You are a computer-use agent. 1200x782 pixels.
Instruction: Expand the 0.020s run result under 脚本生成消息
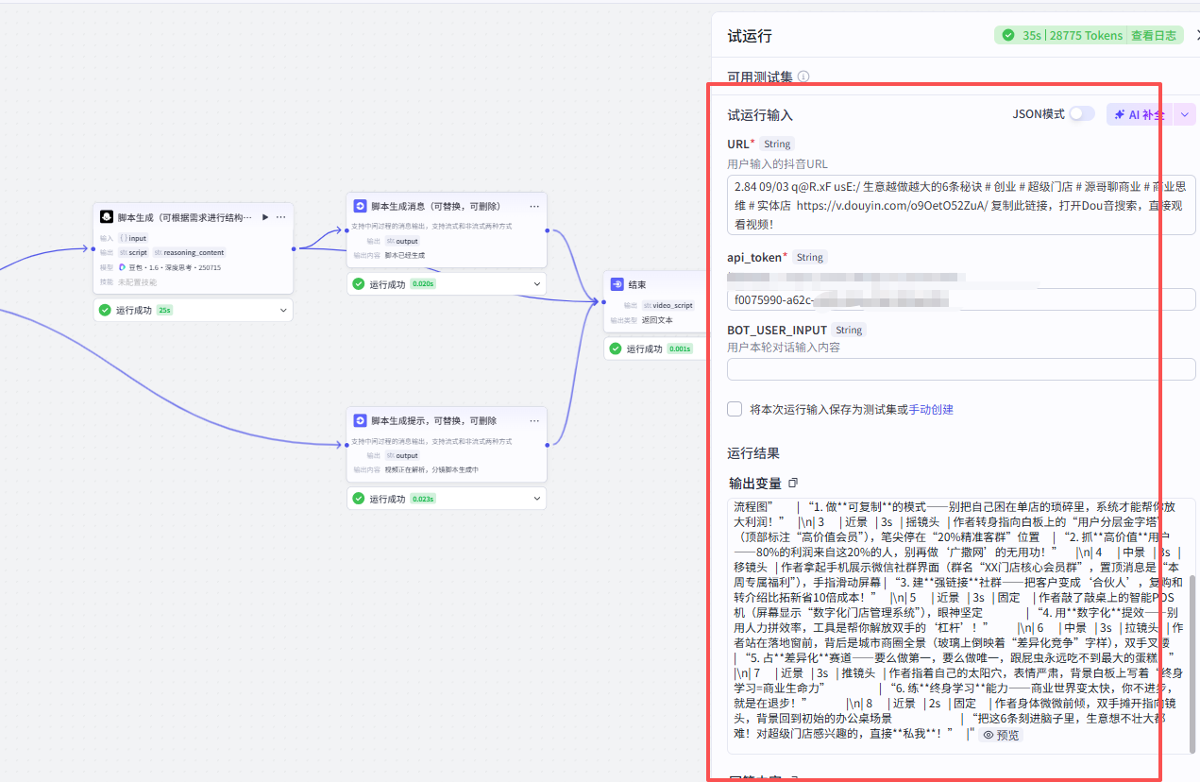(x=537, y=284)
